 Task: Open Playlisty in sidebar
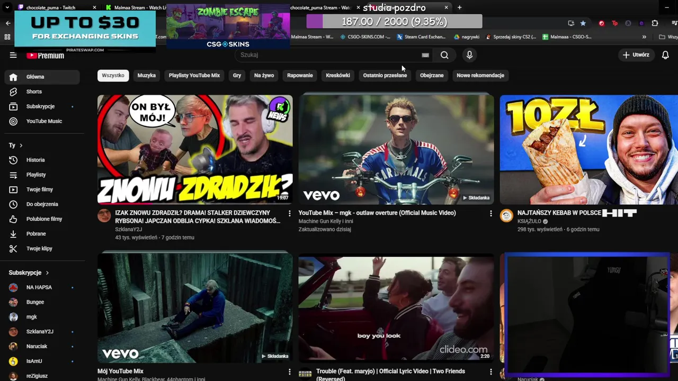click(42, 175)
